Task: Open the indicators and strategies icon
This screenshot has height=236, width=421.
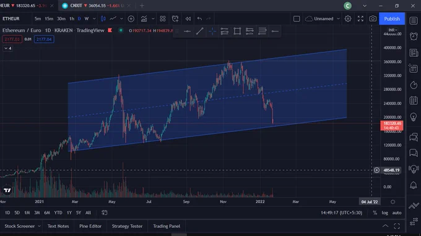Action: (144, 19)
